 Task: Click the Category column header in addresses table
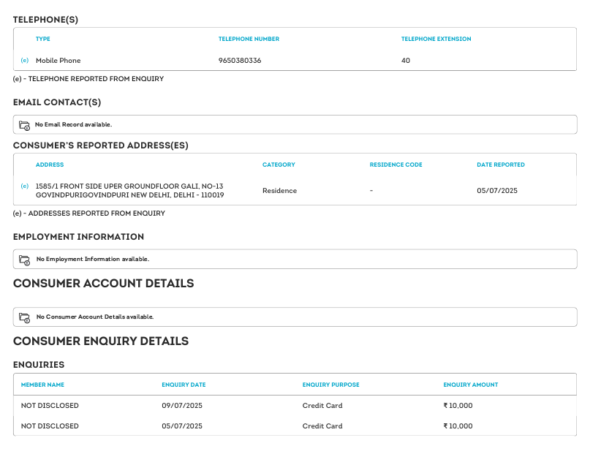[x=279, y=165]
